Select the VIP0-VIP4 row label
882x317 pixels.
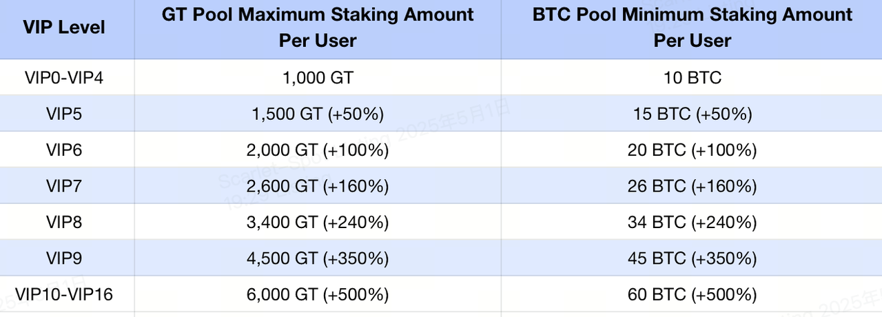[x=64, y=77]
